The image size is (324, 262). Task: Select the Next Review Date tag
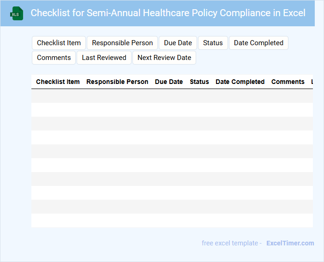(x=164, y=58)
